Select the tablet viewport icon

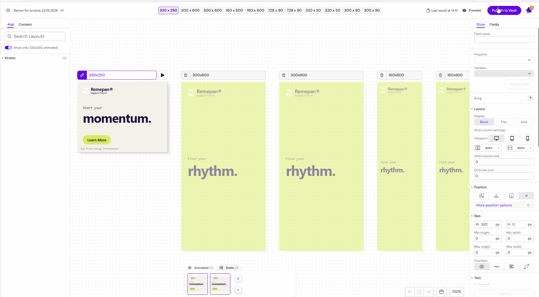tap(512, 138)
